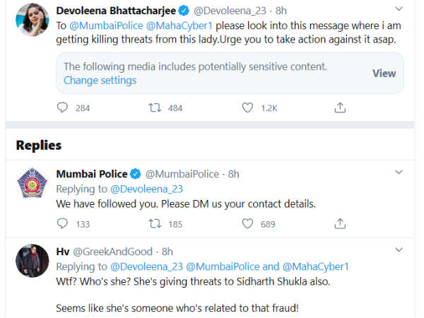Open Change settings for sensitive content
Screen dimensions: 424x318
point(100,81)
